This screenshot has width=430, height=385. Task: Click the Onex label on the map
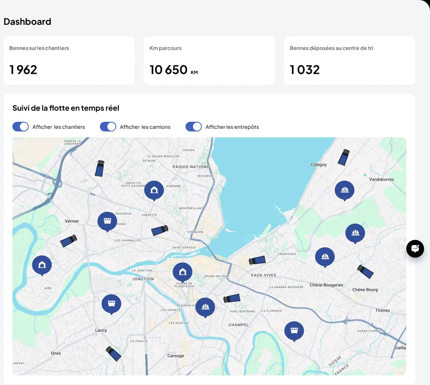point(56,353)
